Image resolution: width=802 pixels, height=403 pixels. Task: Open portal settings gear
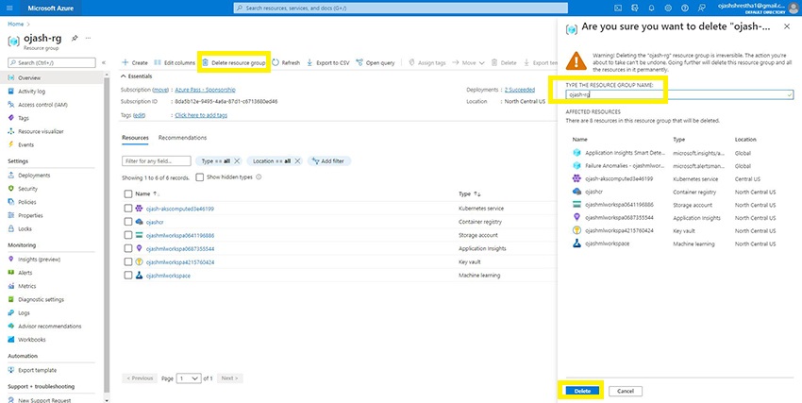[668, 8]
